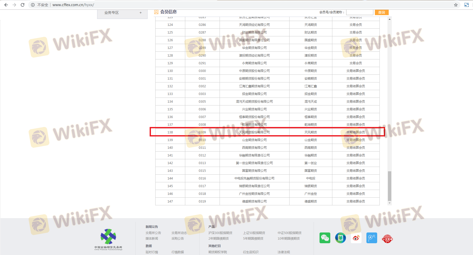The width and height of the screenshot is (473, 255).
Task: Click the blue podcast-style footer icon
Action: point(372,238)
